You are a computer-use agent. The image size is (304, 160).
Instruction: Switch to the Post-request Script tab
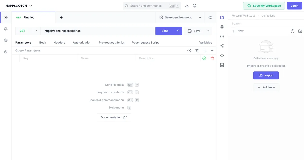coord(145,42)
